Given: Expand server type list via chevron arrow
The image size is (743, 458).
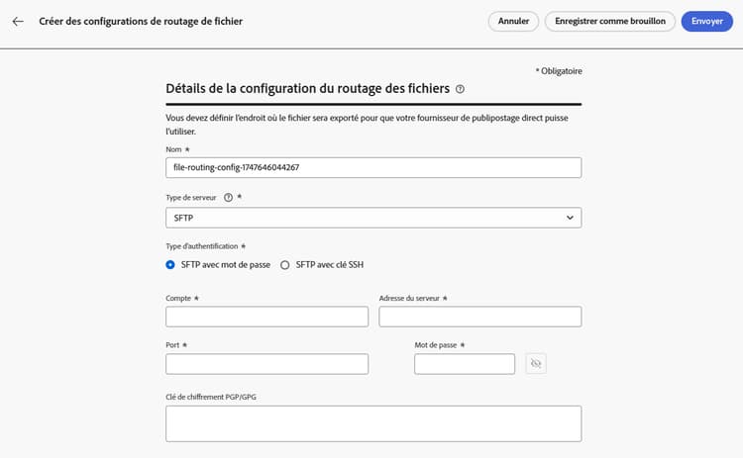Looking at the screenshot, I should 569,218.
